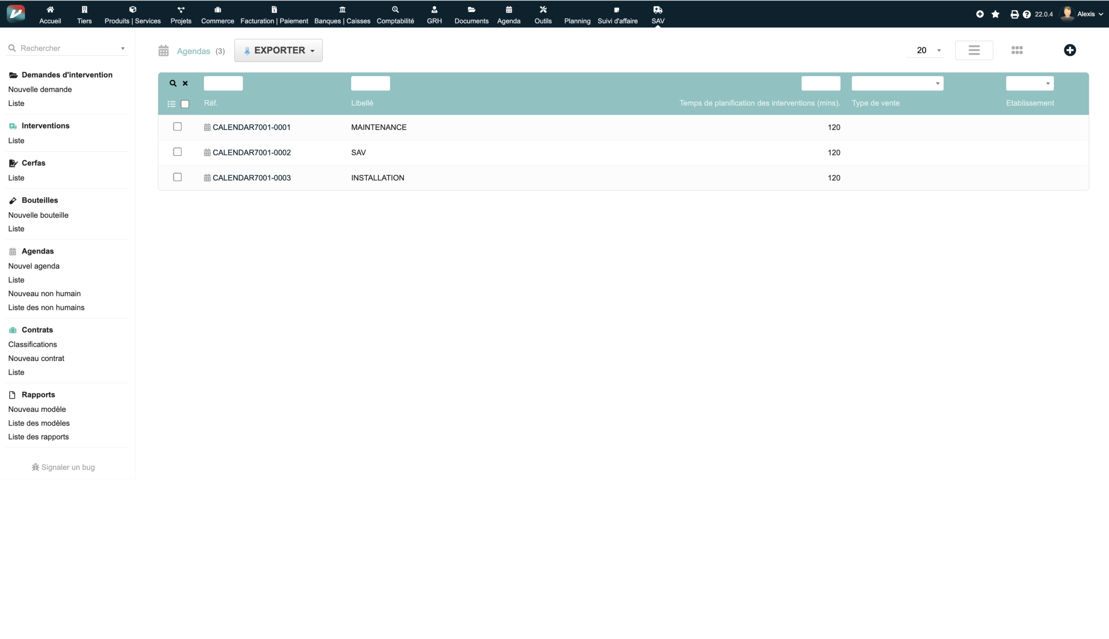This screenshot has width=1109, height=639.
Task: Click the plus icon to add agenda
Action: (x=1070, y=50)
